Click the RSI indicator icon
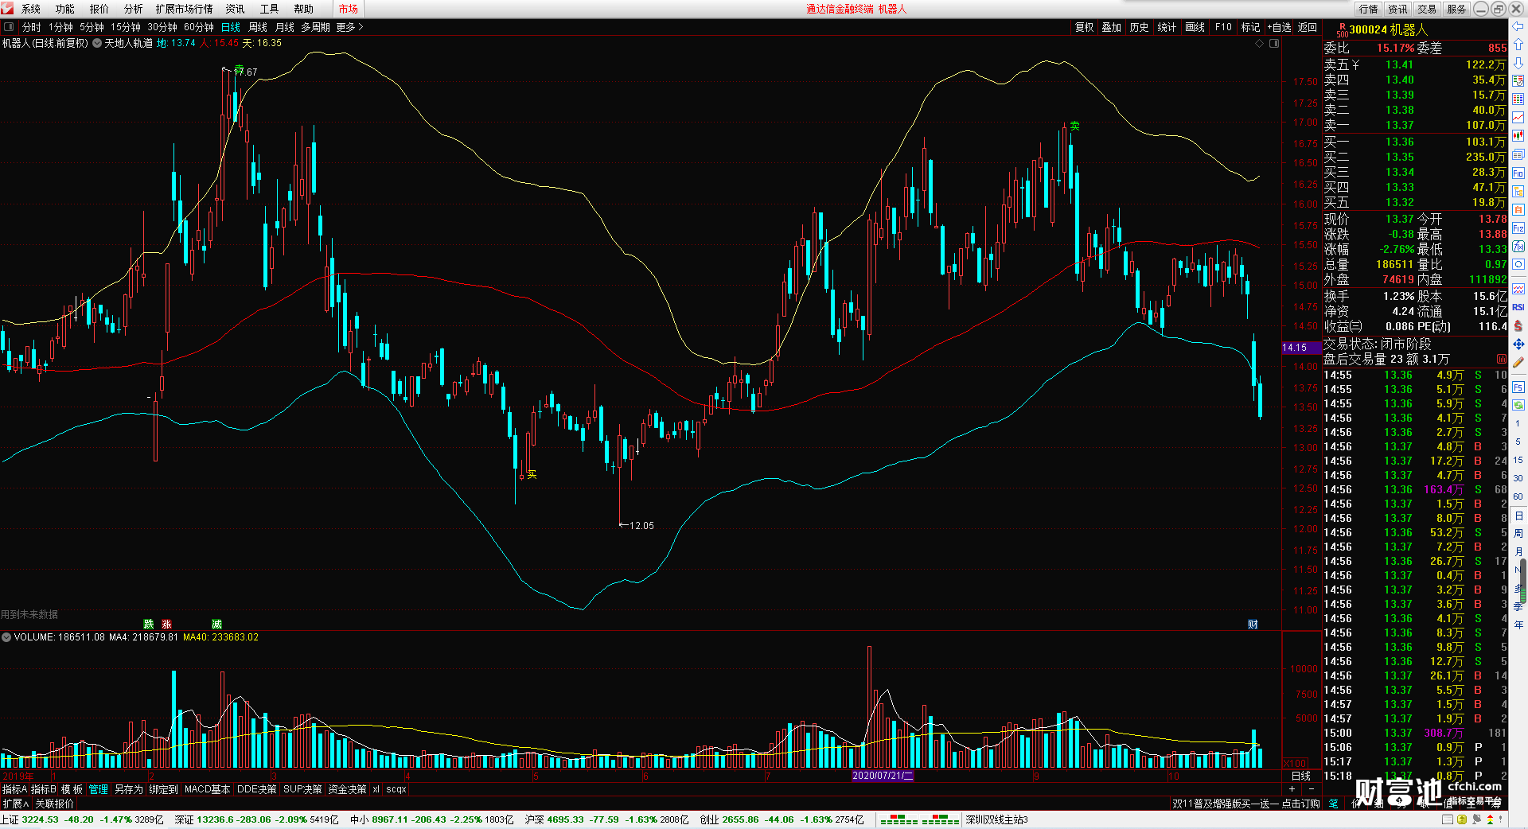This screenshot has height=829, width=1528. [x=1518, y=307]
